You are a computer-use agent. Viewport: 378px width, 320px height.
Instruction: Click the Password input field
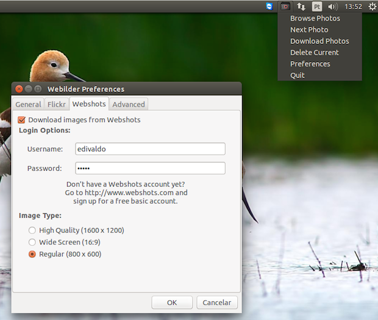coord(150,168)
